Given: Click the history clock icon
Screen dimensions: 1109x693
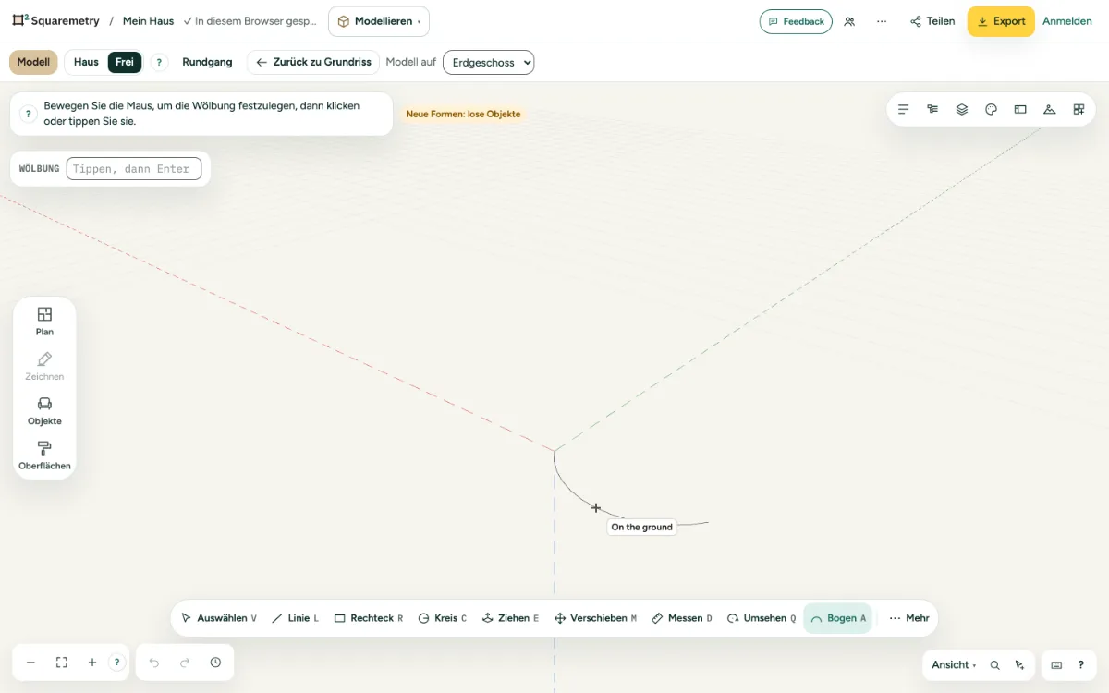Looking at the screenshot, I should [215, 663].
